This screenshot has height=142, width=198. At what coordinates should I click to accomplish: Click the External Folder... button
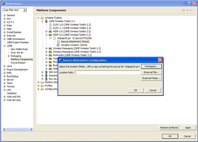tap(152, 78)
